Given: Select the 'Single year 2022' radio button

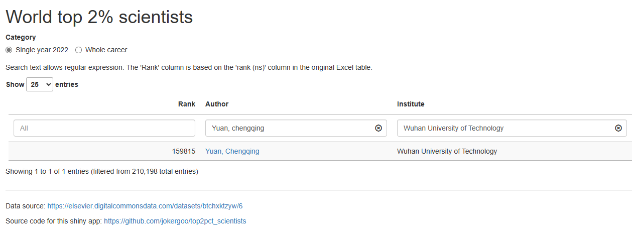Looking at the screenshot, I should (9, 50).
